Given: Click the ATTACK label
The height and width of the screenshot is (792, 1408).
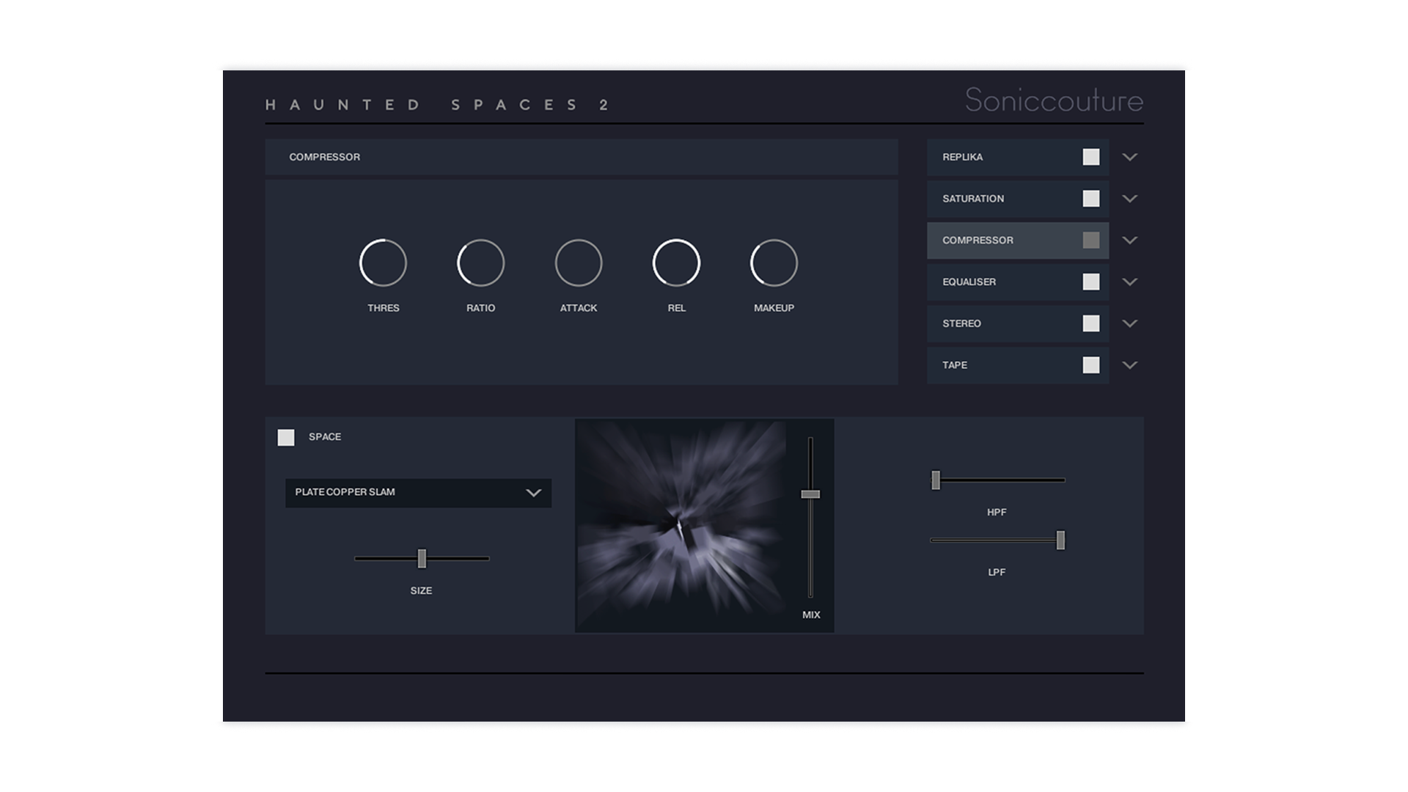Looking at the screenshot, I should (579, 308).
